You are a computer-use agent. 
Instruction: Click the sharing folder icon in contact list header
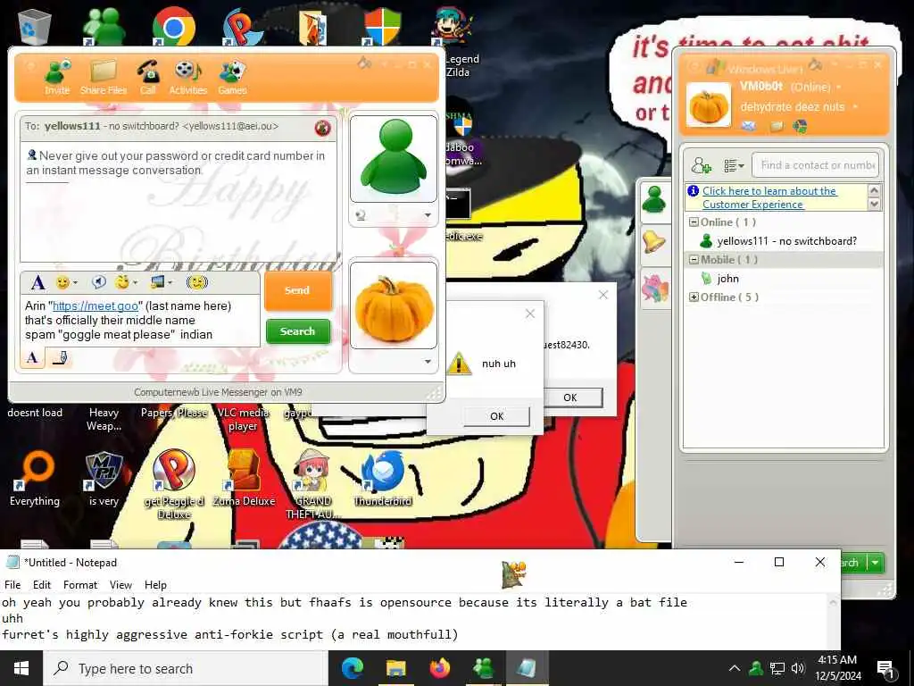(x=777, y=126)
